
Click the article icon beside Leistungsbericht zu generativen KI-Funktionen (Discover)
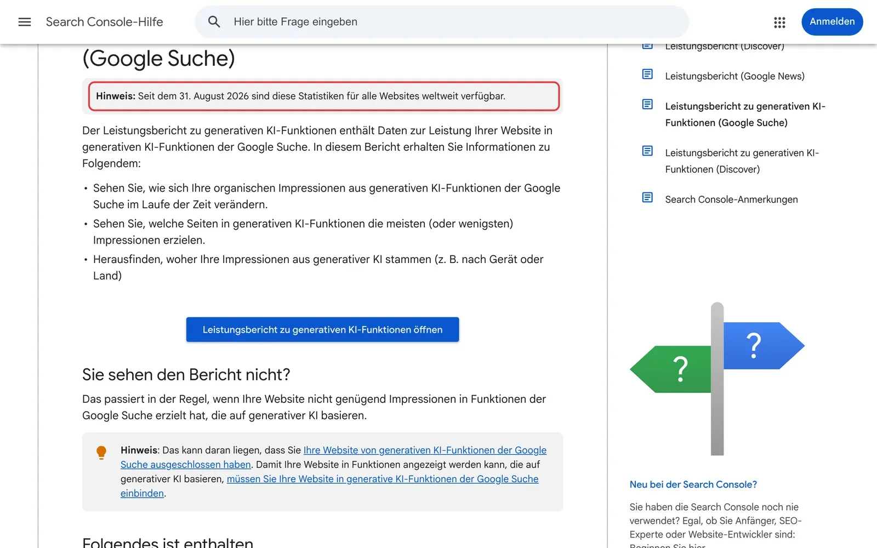click(647, 151)
